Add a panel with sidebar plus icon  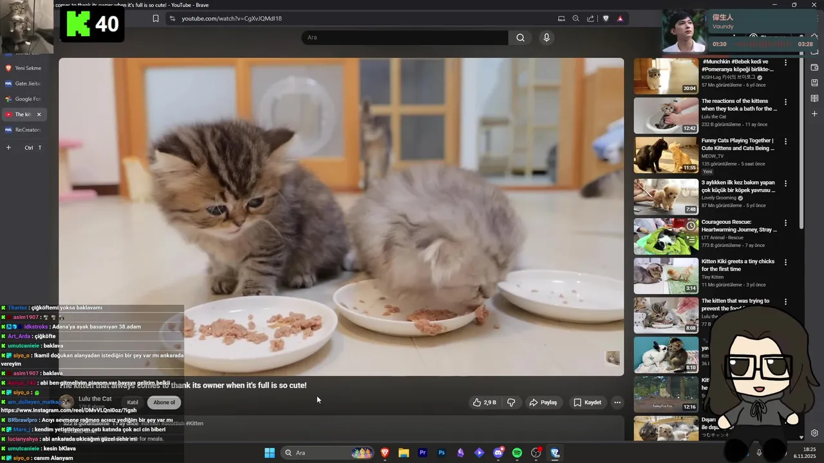click(814, 114)
